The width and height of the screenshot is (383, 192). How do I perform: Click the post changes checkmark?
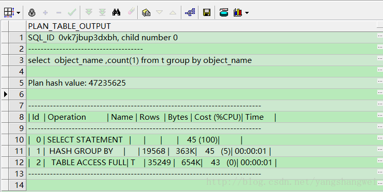72,12
